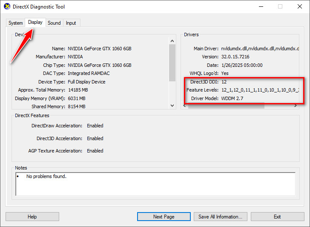This screenshot has width=310, height=227.
Task: Click the Approx. Total Memory label
Action: [42, 90]
